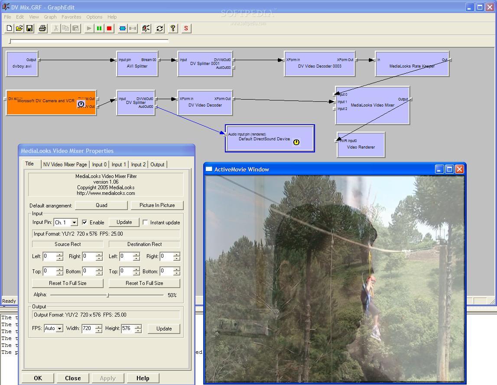
Task: Select the Video Renderer filter box
Action: click(361, 145)
